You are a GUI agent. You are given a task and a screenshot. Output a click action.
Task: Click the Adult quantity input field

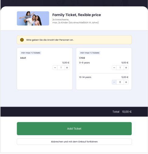[x=61, y=68]
